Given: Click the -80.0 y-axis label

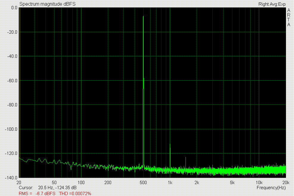Looking at the screenshot, I should (x=12, y=105).
